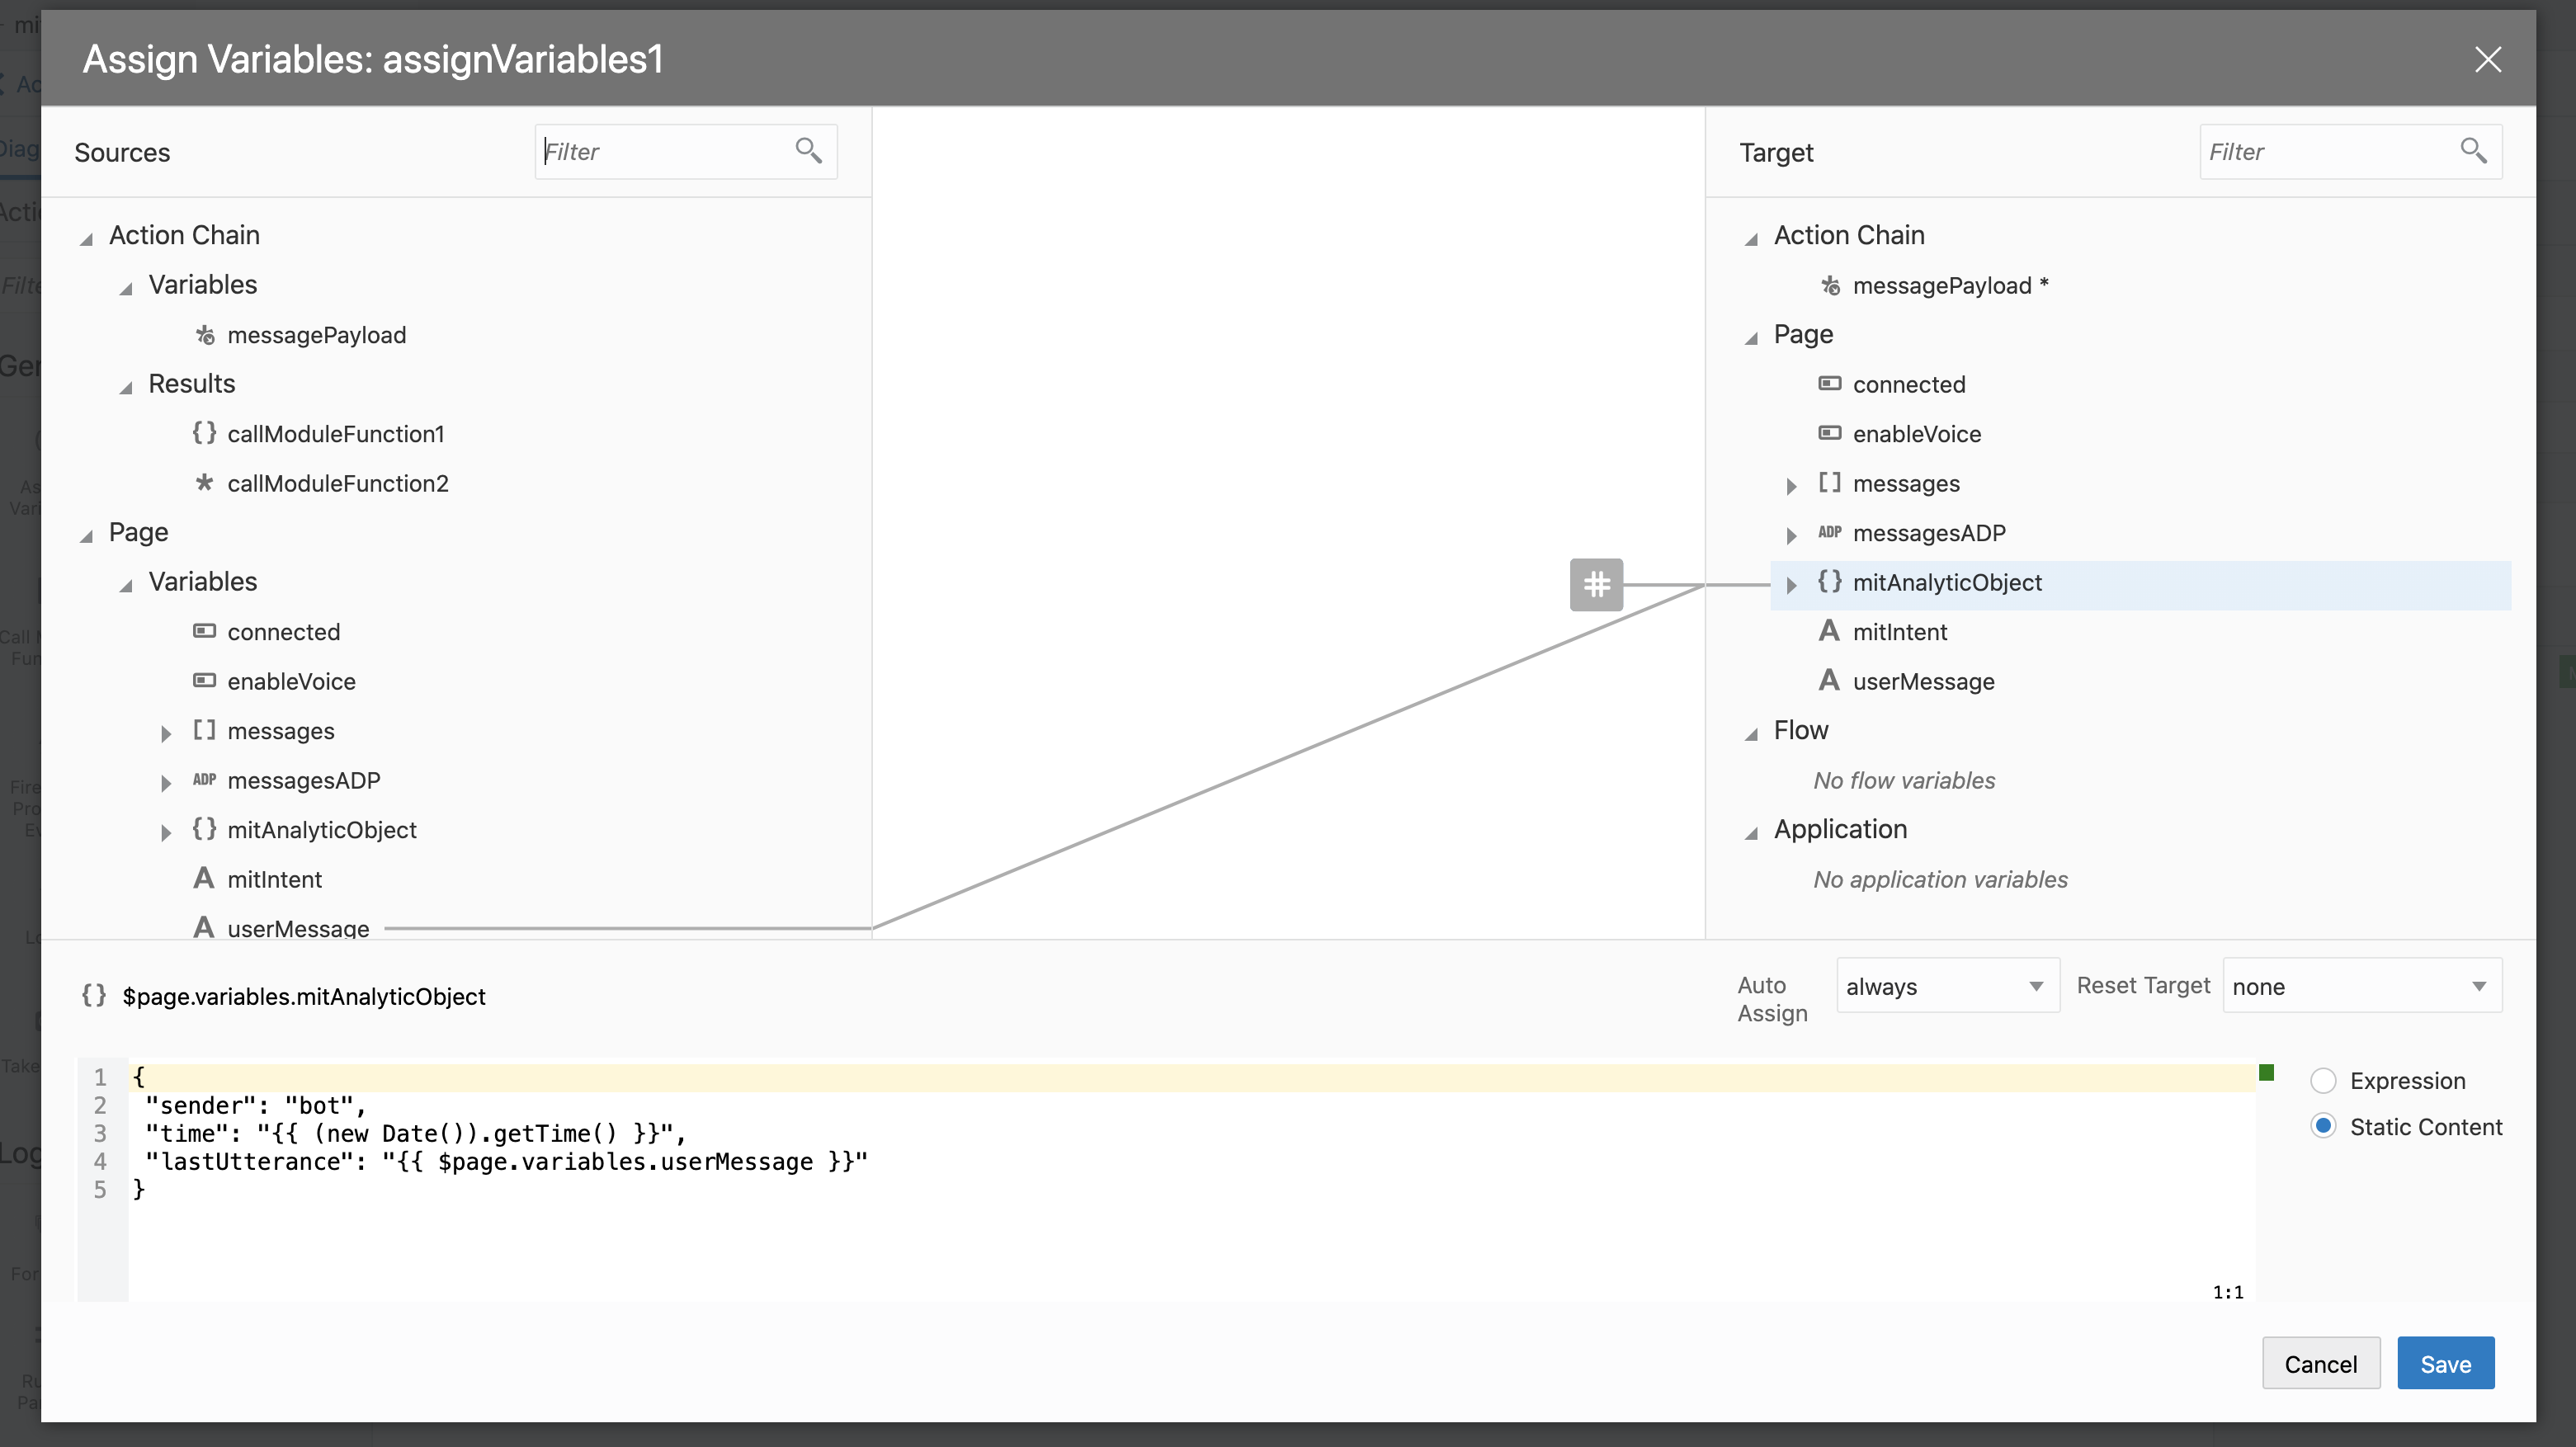
Task: Click the hash mapping node icon
Action: 1596,584
